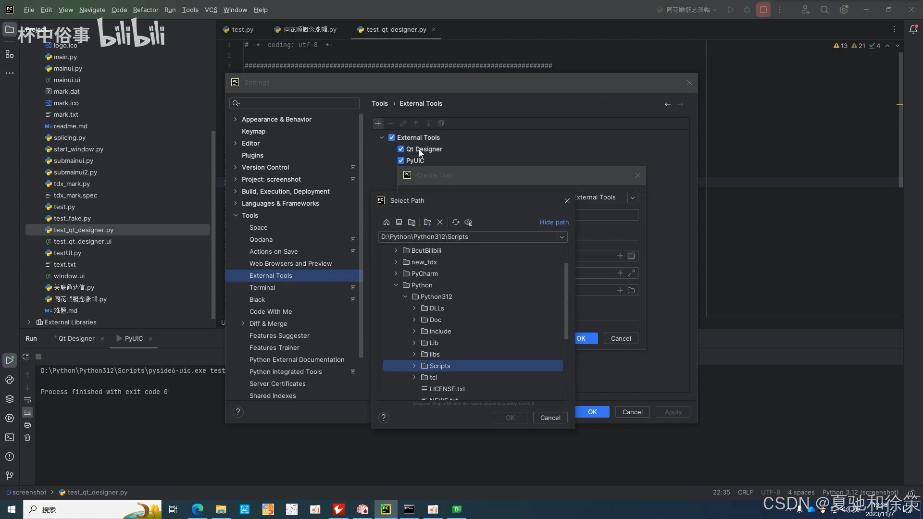Toggle the External Tools group checkbox

coord(392,137)
